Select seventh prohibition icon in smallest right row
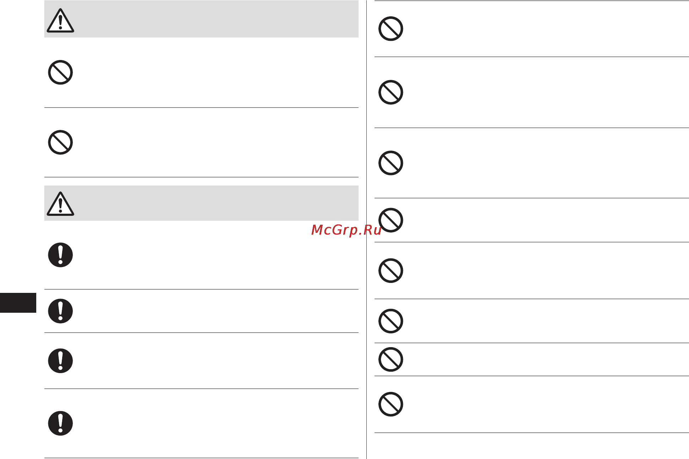Viewport: 689px width, 459px height. [391, 359]
